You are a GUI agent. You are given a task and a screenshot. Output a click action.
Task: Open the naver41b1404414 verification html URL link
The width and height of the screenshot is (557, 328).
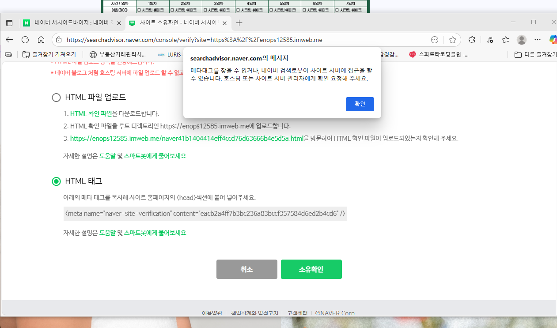(x=187, y=138)
